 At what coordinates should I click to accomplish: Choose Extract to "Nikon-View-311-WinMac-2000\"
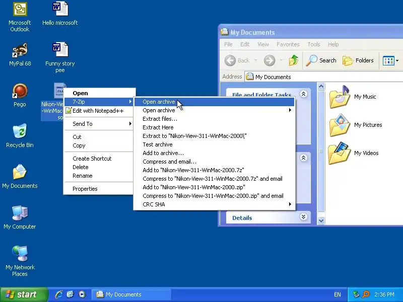point(215,136)
